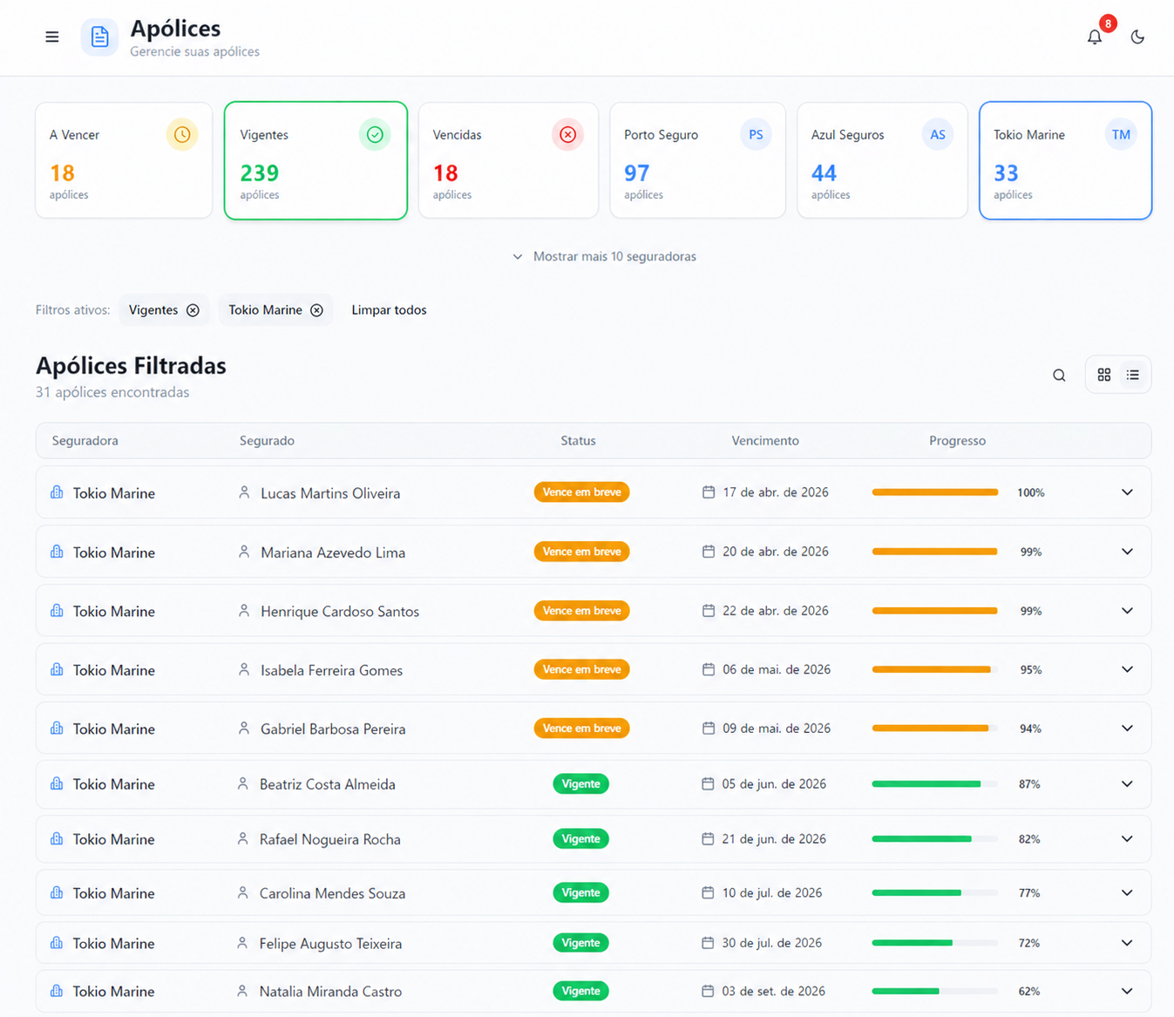The height and width of the screenshot is (1017, 1174).
Task: Click the clock icon on A Vencer card
Action: pos(182,134)
